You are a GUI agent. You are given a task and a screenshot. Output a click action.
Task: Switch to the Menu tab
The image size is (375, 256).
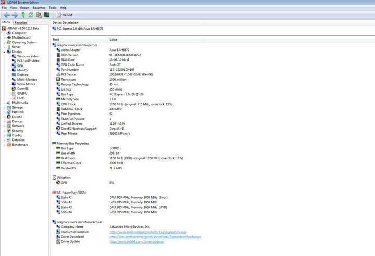pyautogui.click(x=6, y=22)
